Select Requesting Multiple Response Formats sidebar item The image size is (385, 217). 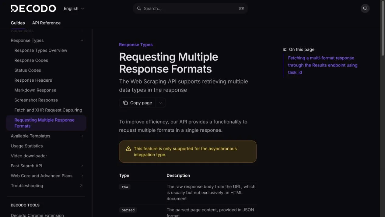tap(46, 123)
